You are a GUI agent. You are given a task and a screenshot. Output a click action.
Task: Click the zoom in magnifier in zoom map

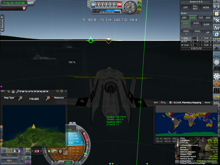coord(48,98)
